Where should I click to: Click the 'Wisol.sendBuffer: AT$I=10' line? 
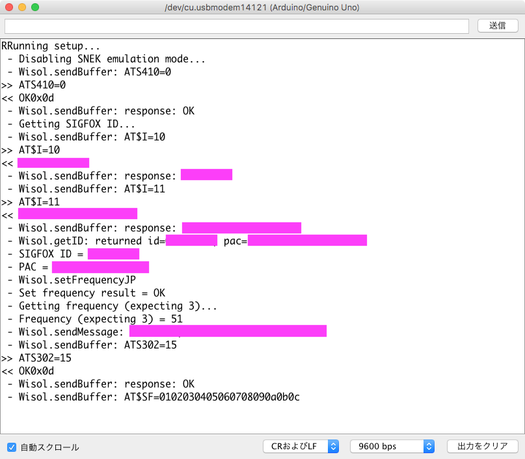[x=87, y=137]
